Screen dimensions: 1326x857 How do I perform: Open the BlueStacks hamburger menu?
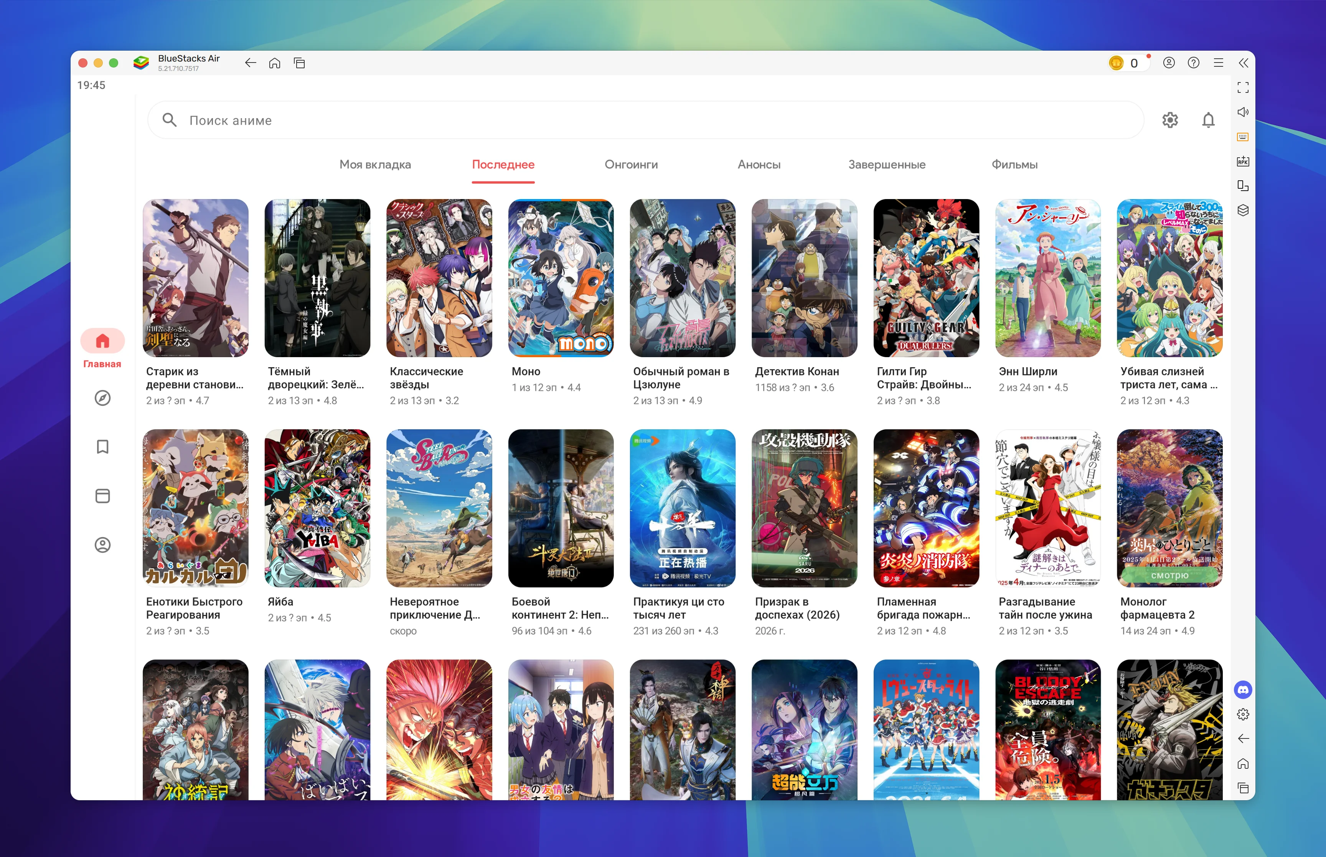pos(1218,63)
